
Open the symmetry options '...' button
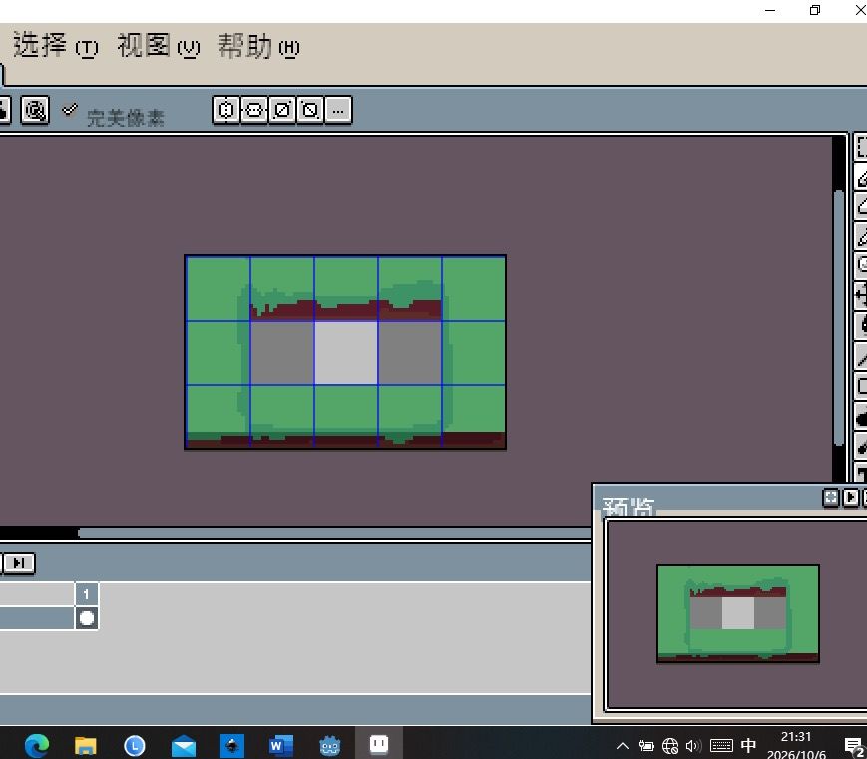(338, 110)
